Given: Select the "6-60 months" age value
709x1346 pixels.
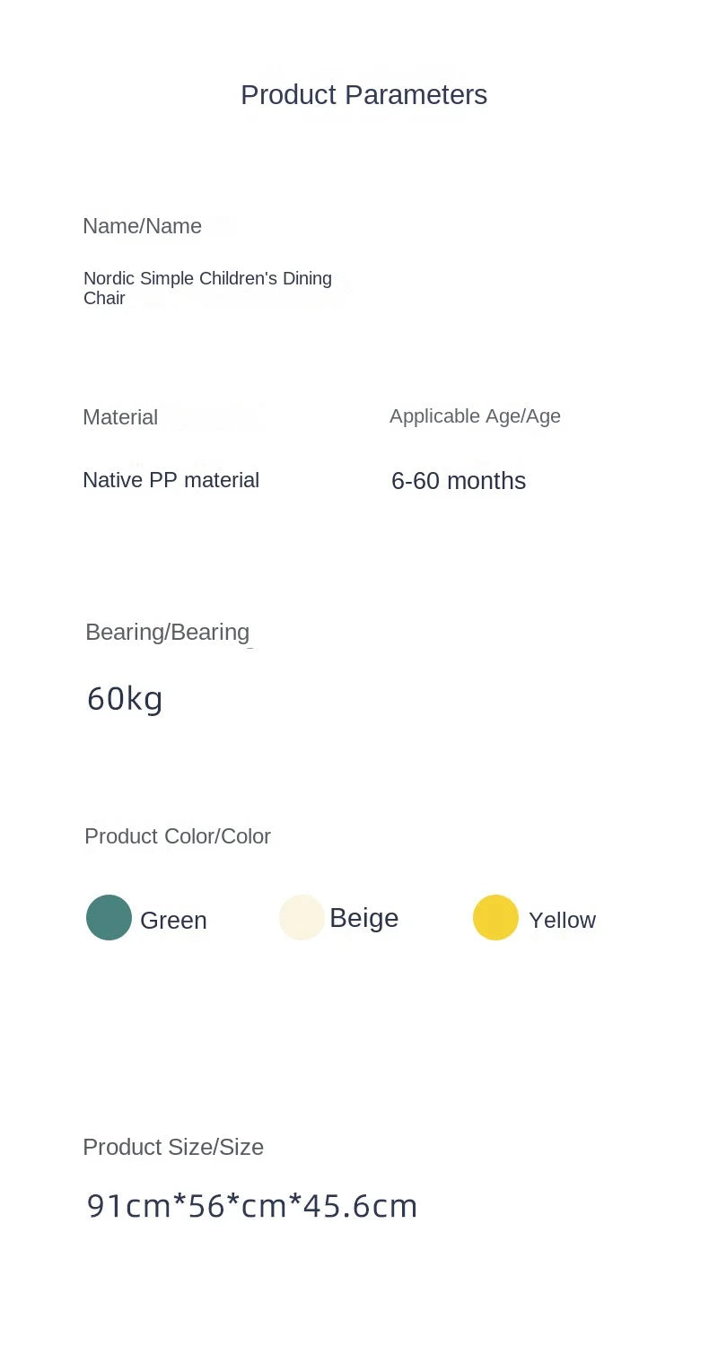Looking at the screenshot, I should pyautogui.click(x=458, y=481).
